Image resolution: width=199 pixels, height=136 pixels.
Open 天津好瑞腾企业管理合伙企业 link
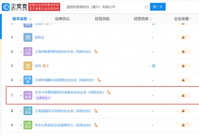pos(65,80)
